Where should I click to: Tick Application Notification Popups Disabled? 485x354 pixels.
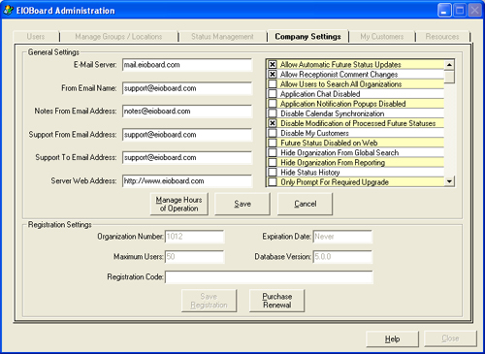(x=273, y=104)
